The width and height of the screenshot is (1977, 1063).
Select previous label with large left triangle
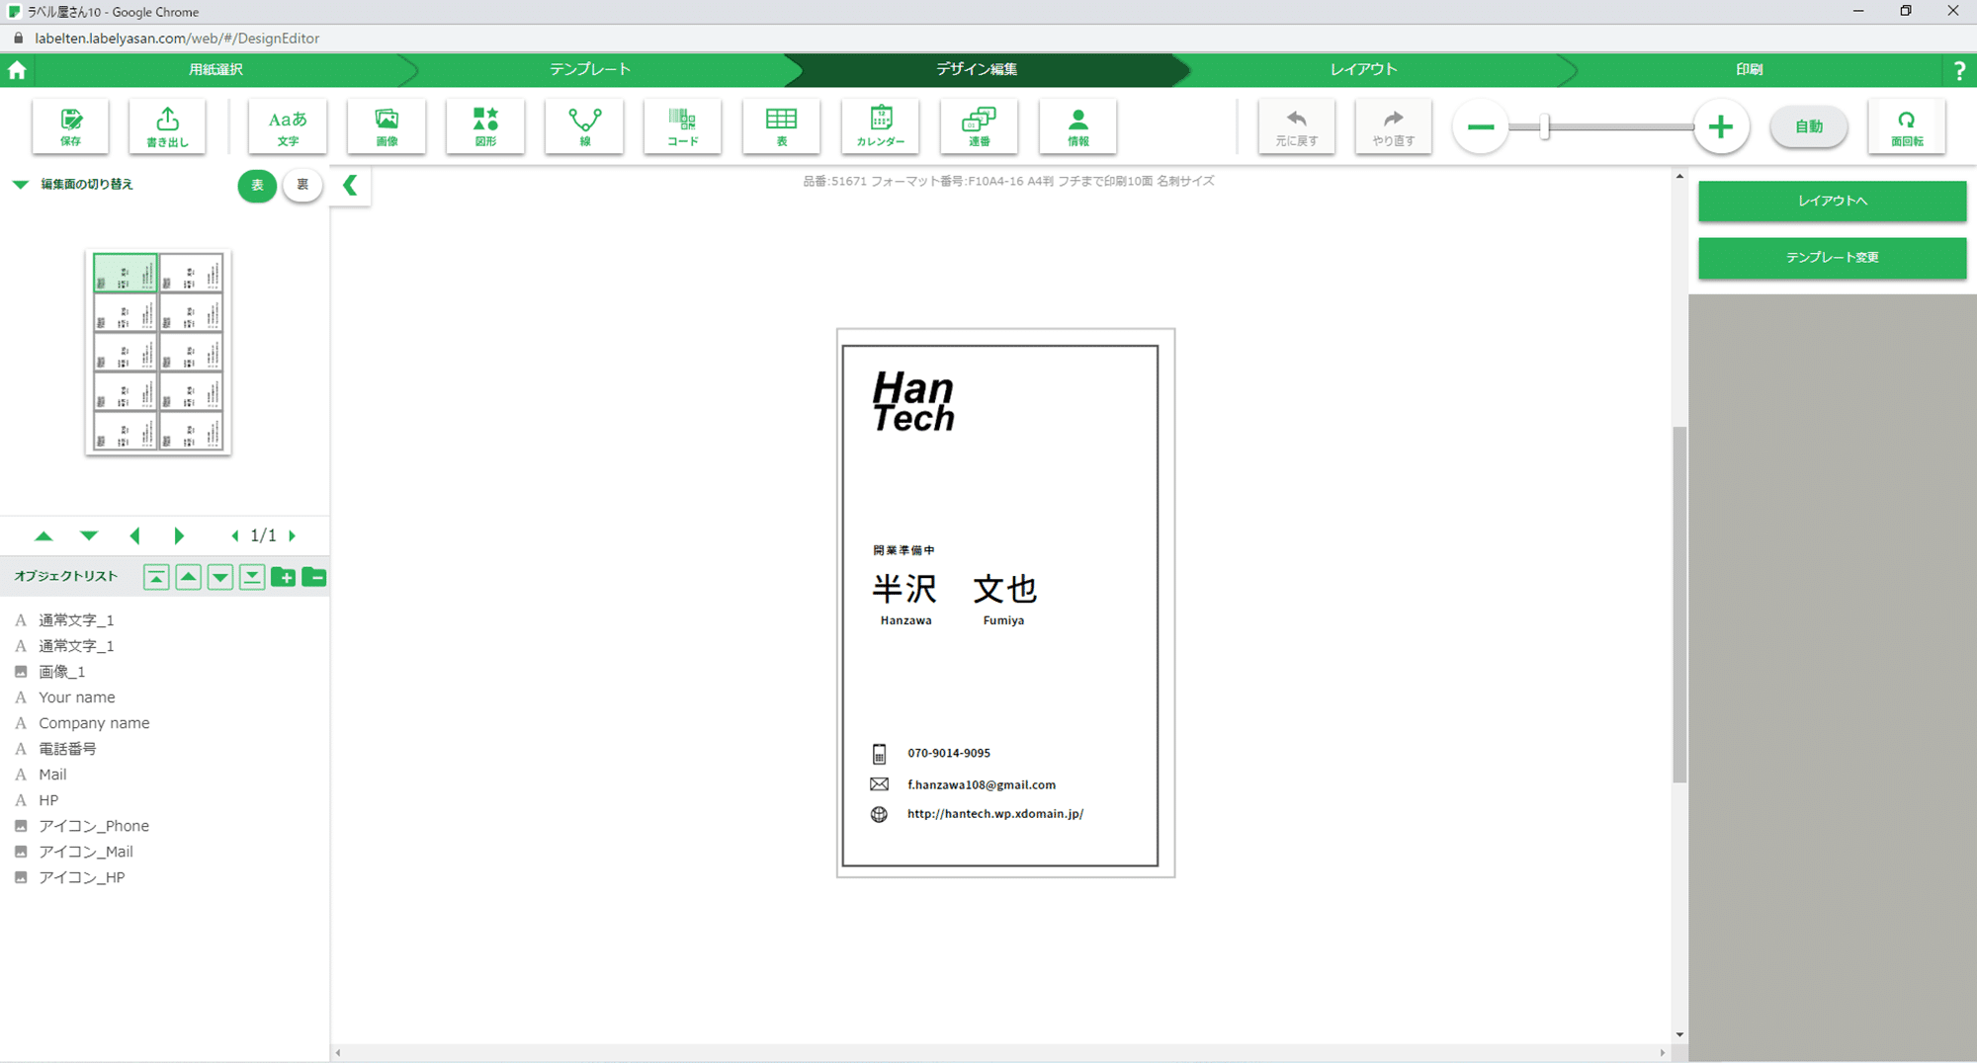(134, 535)
